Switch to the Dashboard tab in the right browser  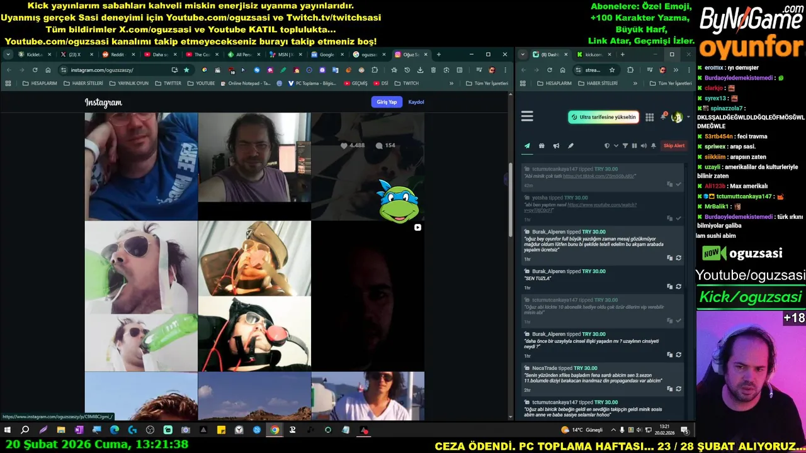[x=550, y=55]
